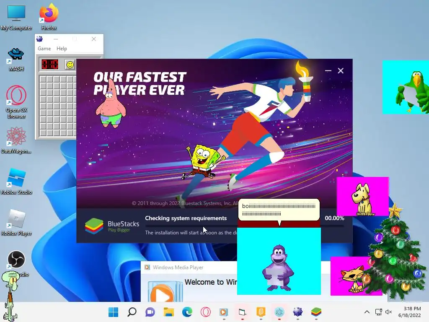The height and width of the screenshot is (322, 429).
Task: Open File Explorer from the taskbar
Action: 168,312
